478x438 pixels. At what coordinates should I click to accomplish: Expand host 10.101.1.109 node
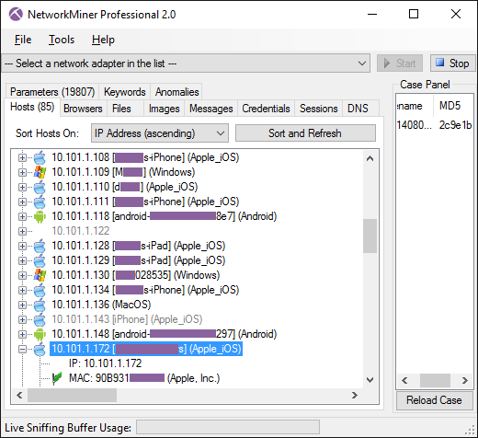click(22, 172)
